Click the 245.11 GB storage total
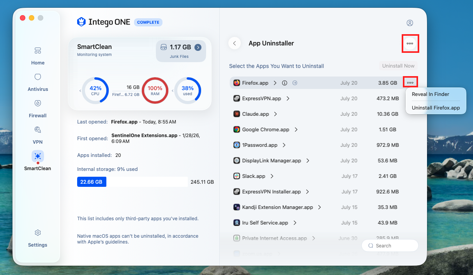Image resolution: width=473 pixels, height=275 pixels. (x=202, y=182)
